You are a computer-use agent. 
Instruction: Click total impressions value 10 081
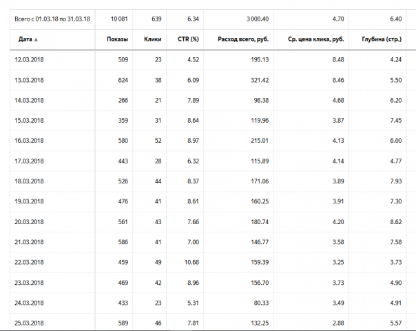click(x=119, y=19)
